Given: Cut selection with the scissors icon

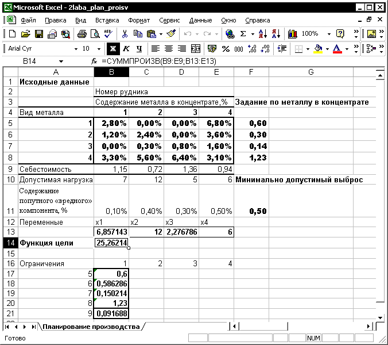Looking at the screenshot, I should click(x=125, y=34).
